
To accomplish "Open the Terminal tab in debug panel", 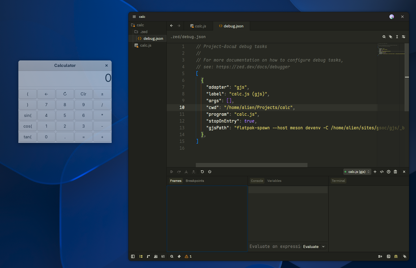I will pyautogui.click(x=338, y=181).
